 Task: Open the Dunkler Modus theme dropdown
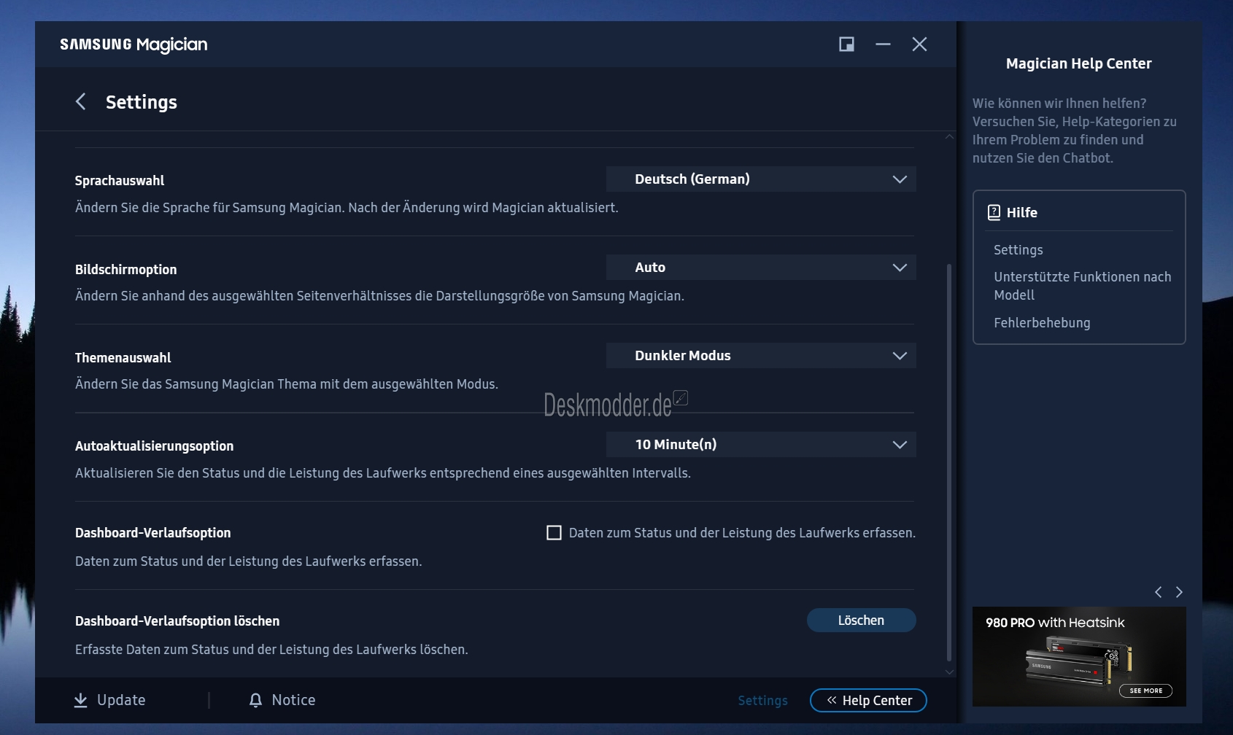[x=761, y=356]
